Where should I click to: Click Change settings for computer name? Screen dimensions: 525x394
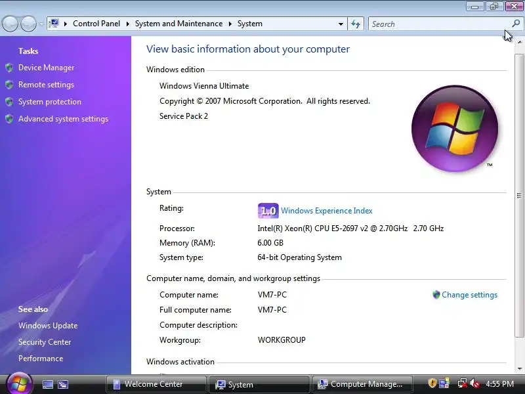click(x=469, y=295)
